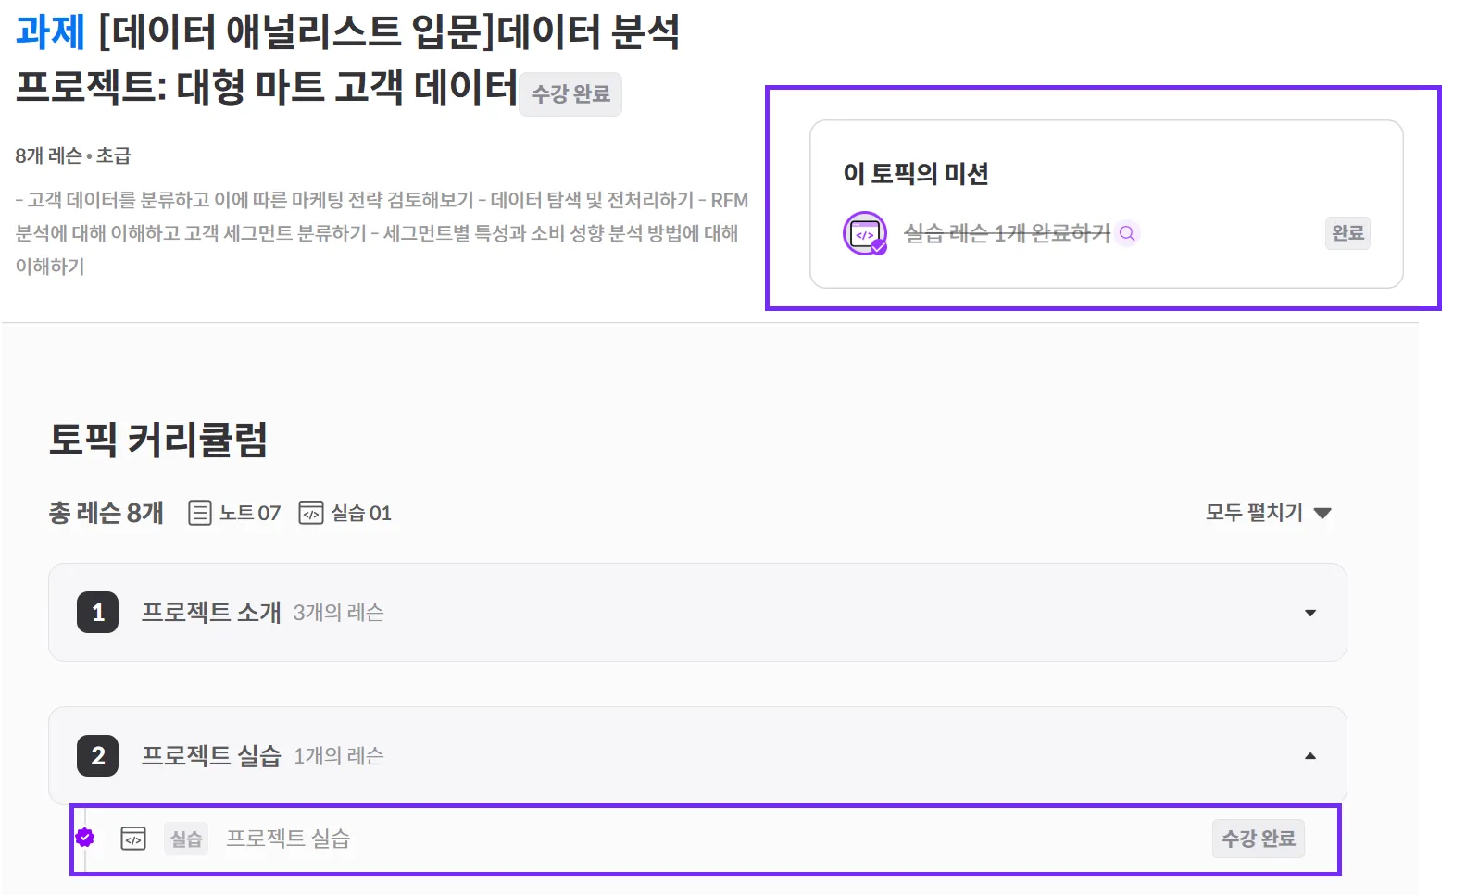Click the purple verified check badge on the lesson

(x=85, y=838)
